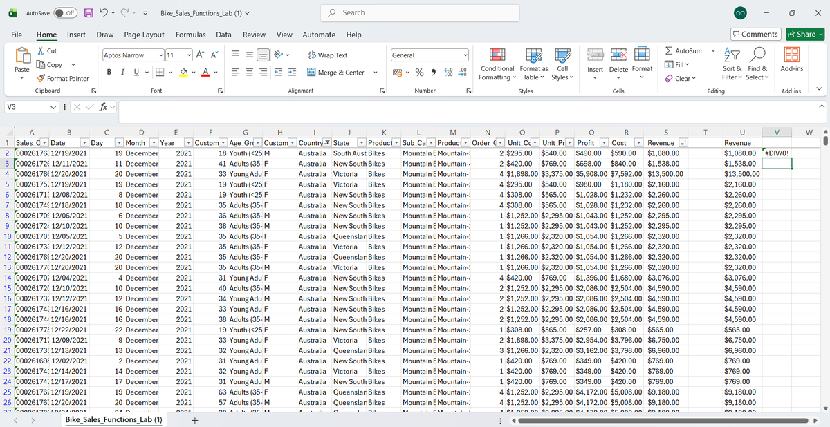The width and height of the screenshot is (830, 427).
Task: Click the Insert cells icon
Action: (x=595, y=55)
